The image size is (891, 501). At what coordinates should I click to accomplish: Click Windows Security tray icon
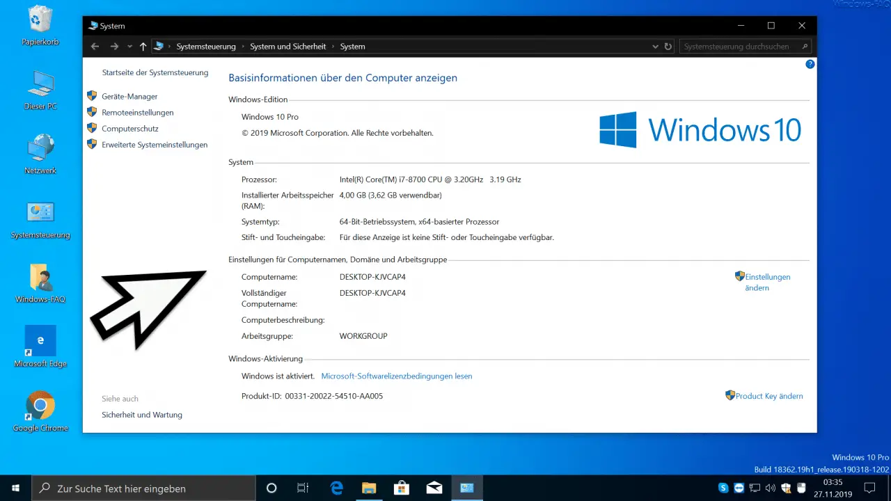point(785,488)
